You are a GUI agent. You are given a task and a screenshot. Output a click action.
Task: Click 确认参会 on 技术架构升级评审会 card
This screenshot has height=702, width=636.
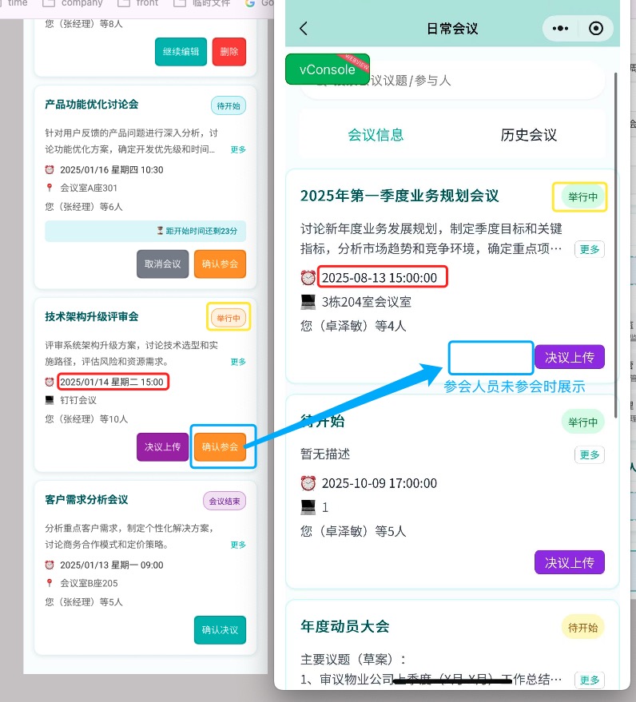point(220,446)
